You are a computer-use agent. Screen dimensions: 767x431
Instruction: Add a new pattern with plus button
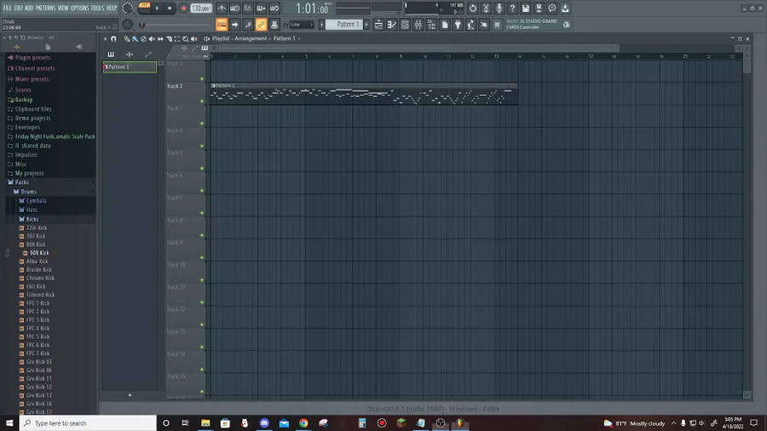pos(366,25)
